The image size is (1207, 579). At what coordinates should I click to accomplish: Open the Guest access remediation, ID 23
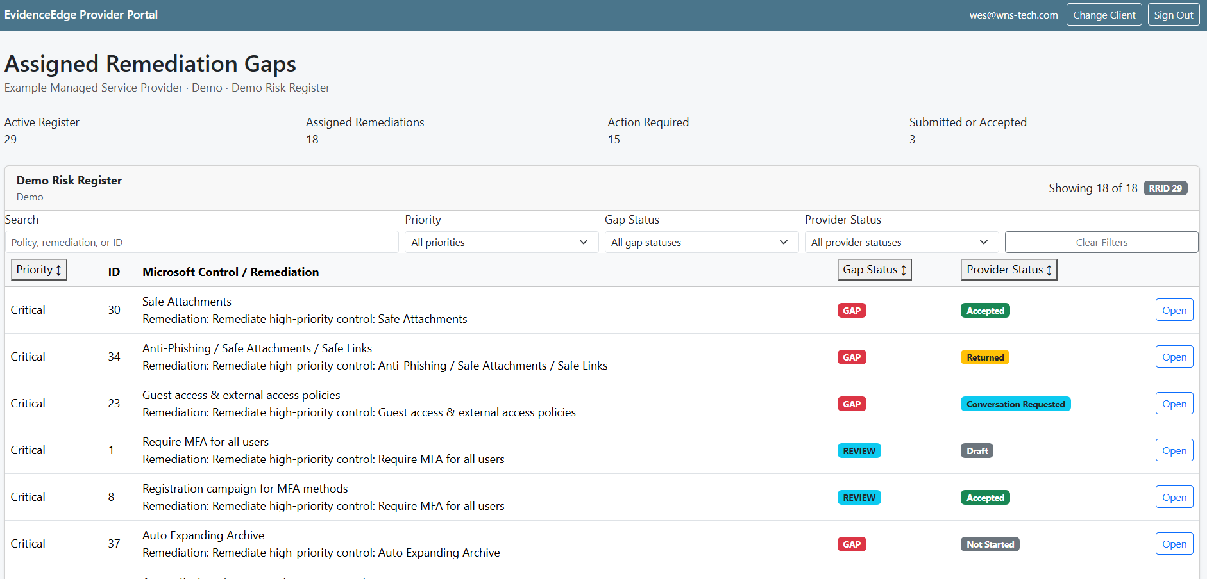tap(1174, 404)
